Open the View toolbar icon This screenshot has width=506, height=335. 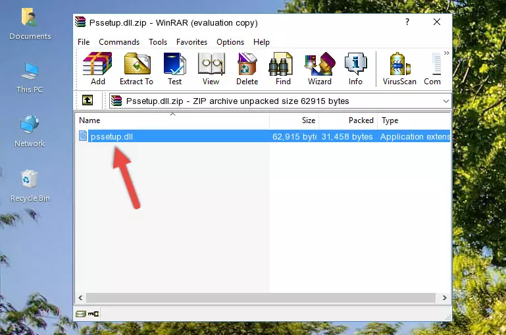[x=211, y=68]
